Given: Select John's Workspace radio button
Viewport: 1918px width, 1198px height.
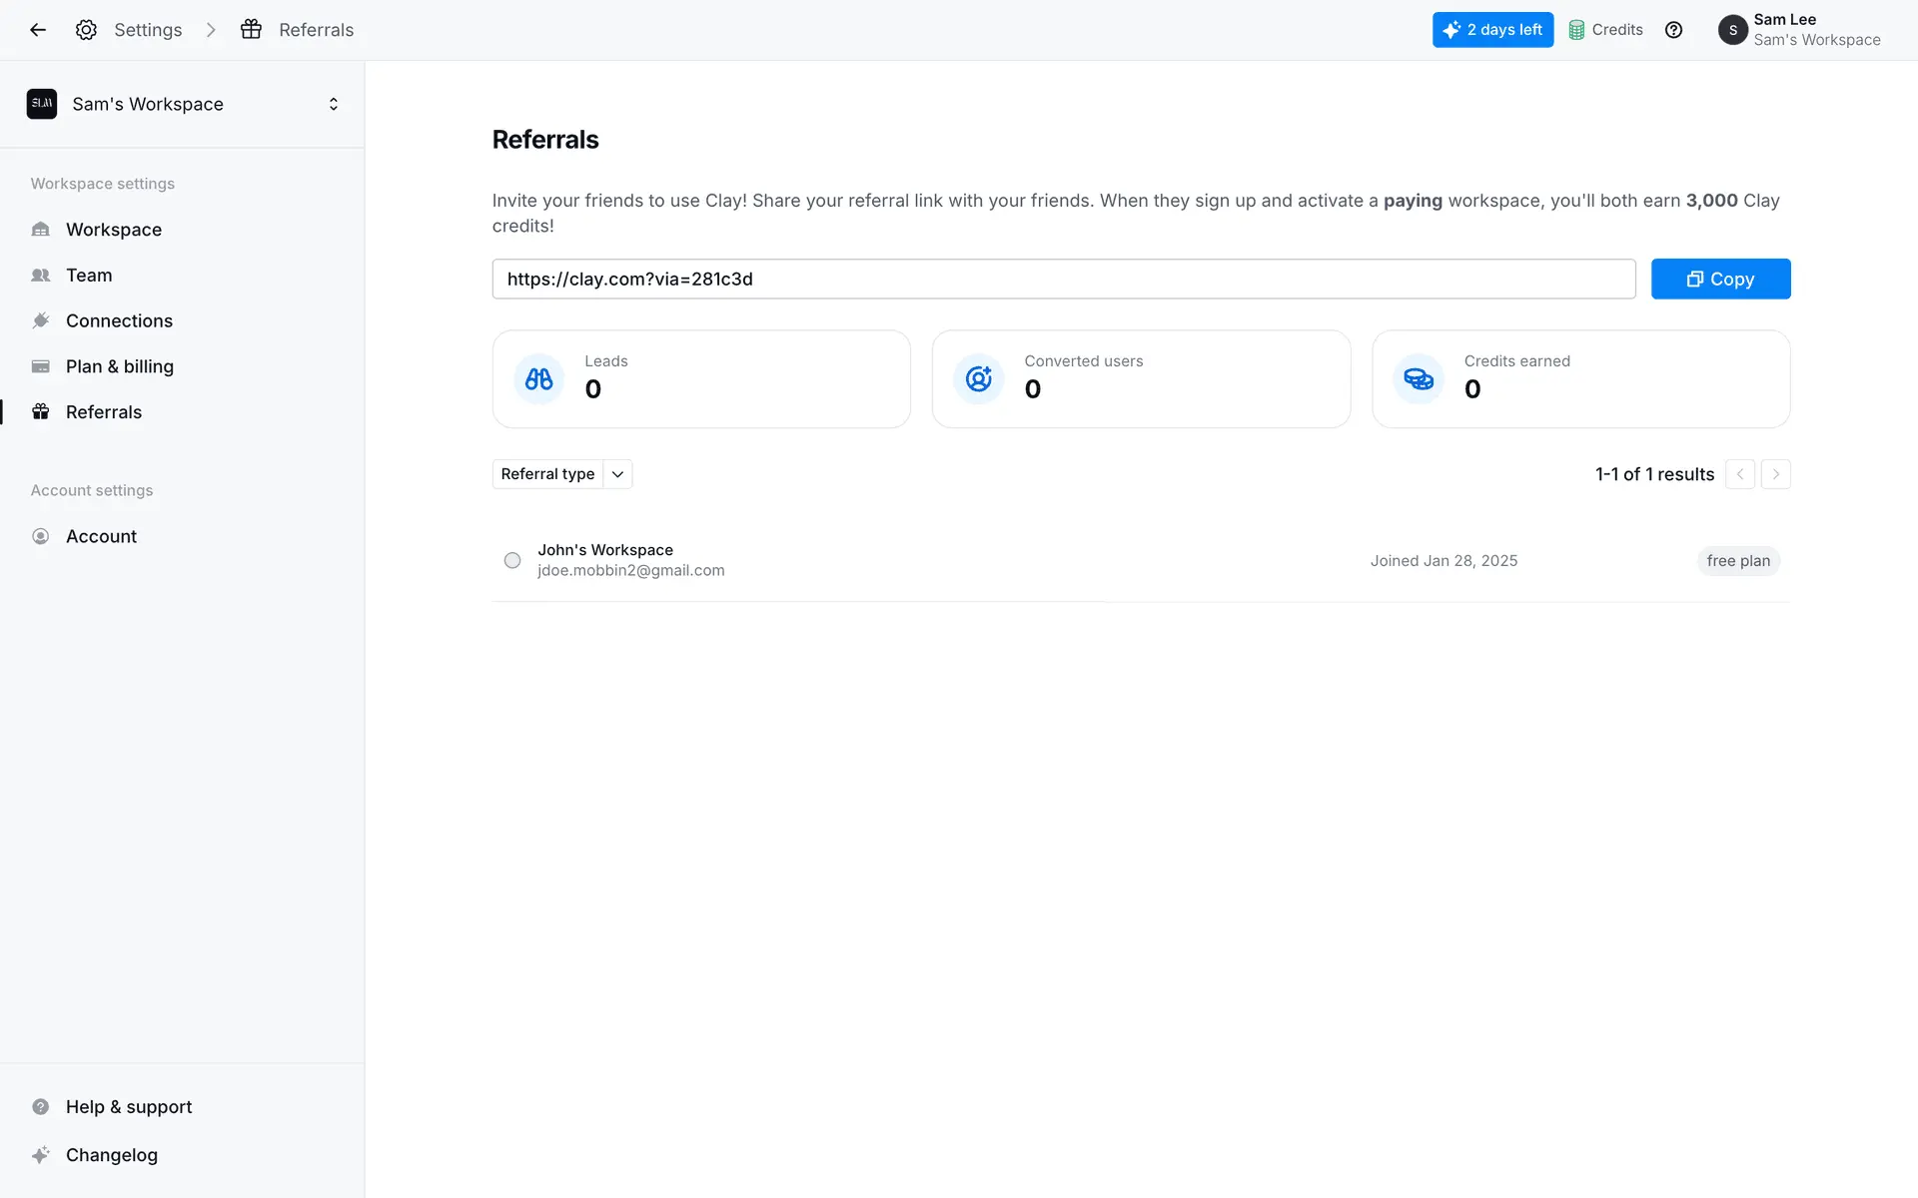Looking at the screenshot, I should [512, 561].
